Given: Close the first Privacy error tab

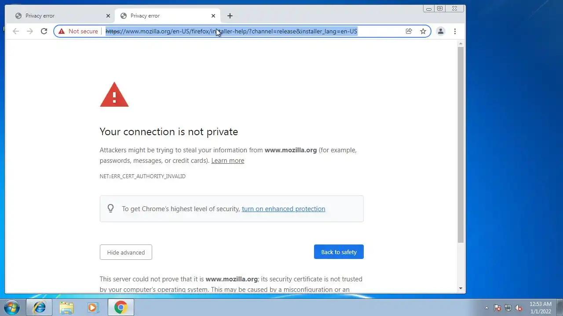Looking at the screenshot, I should tap(108, 16).
